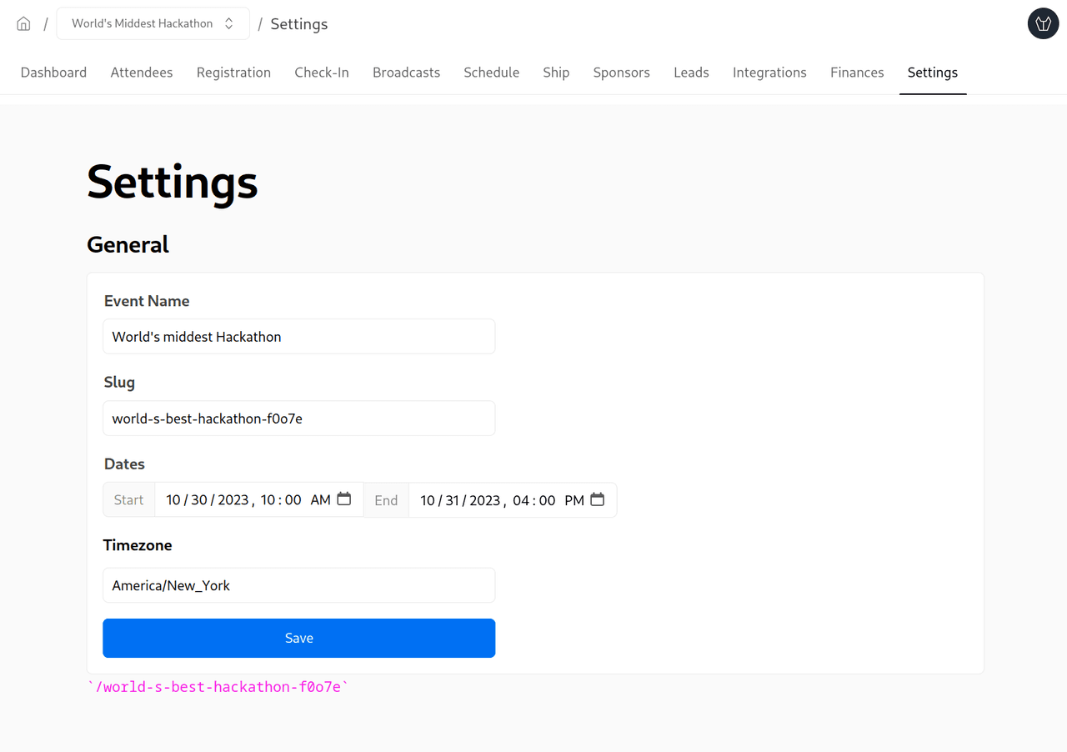Select the Check-In tab
This screenshot has height=752, width=1067.
click(x=322, y=73)
